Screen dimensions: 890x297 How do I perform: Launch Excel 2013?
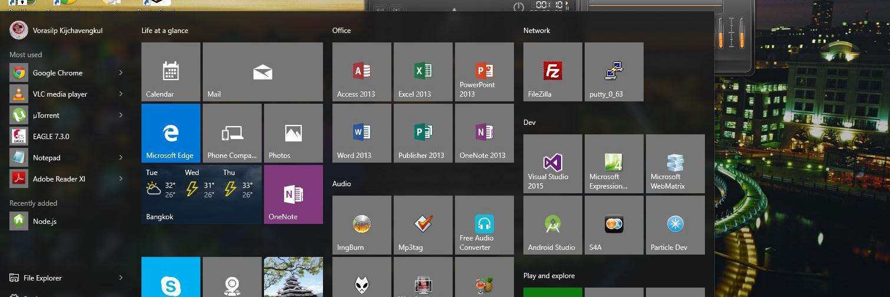(423, 72)
